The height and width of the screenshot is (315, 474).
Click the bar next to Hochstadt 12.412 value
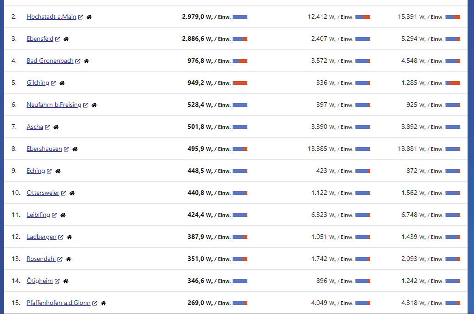(x=363, y=17)
